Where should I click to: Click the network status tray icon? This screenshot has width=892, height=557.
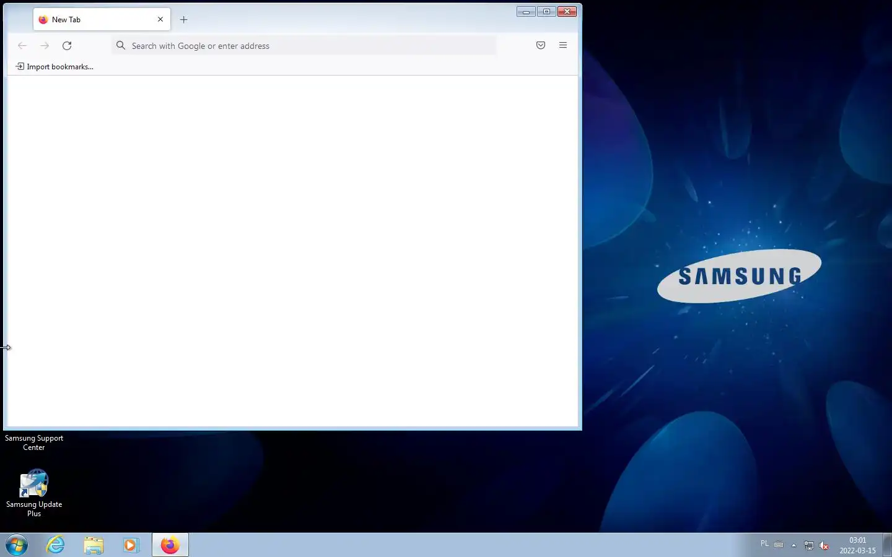coord(809,545)
